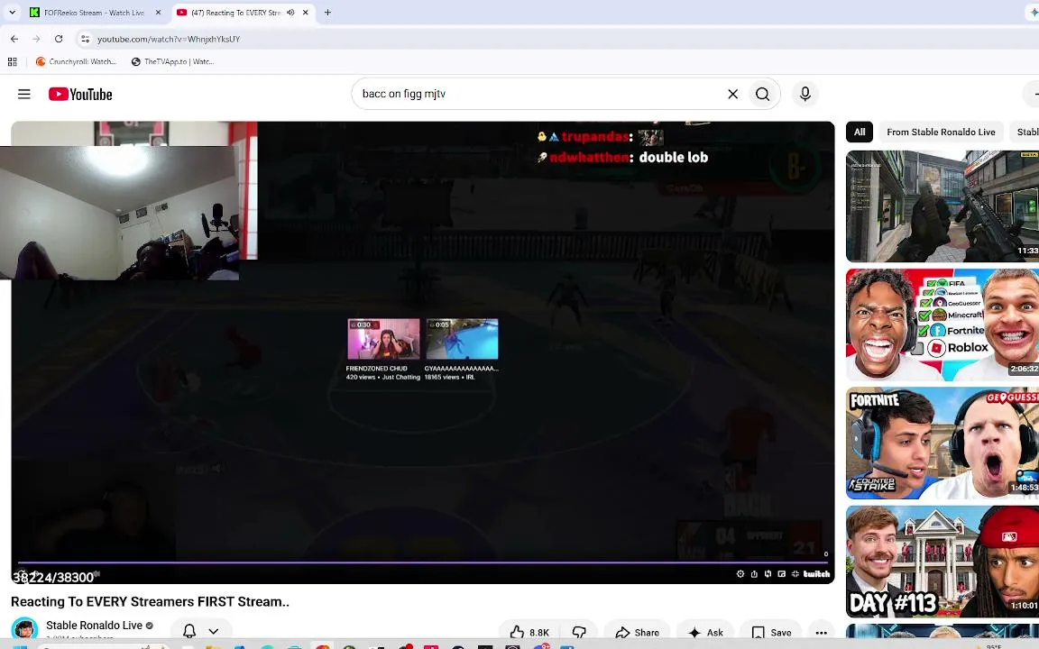This screenshot has height=649, width=1039.
Task: Start voice search with microphone
Action: click(805, 94)
